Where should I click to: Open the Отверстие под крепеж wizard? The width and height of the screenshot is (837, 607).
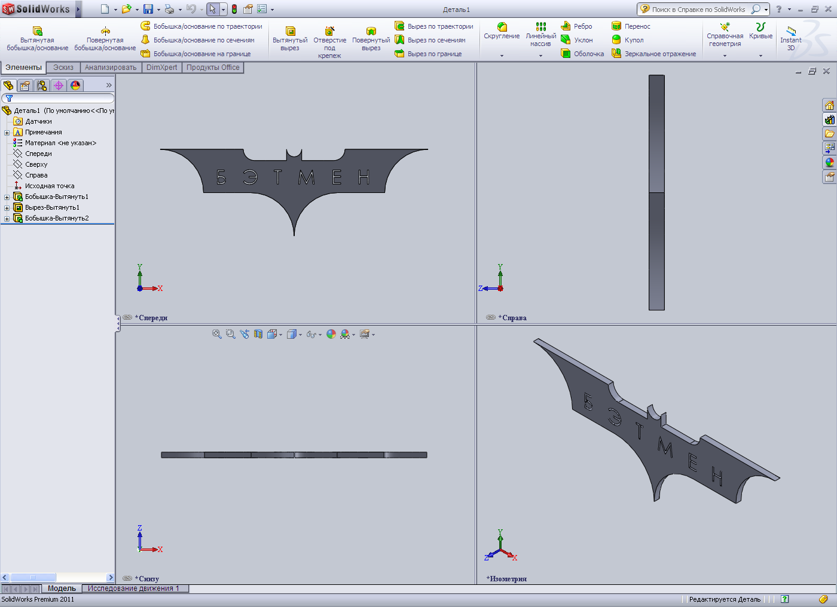pos(329,42)
